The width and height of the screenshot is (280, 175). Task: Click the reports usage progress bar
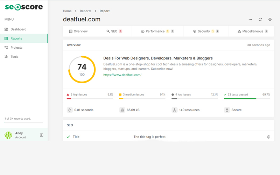[24, 123]
